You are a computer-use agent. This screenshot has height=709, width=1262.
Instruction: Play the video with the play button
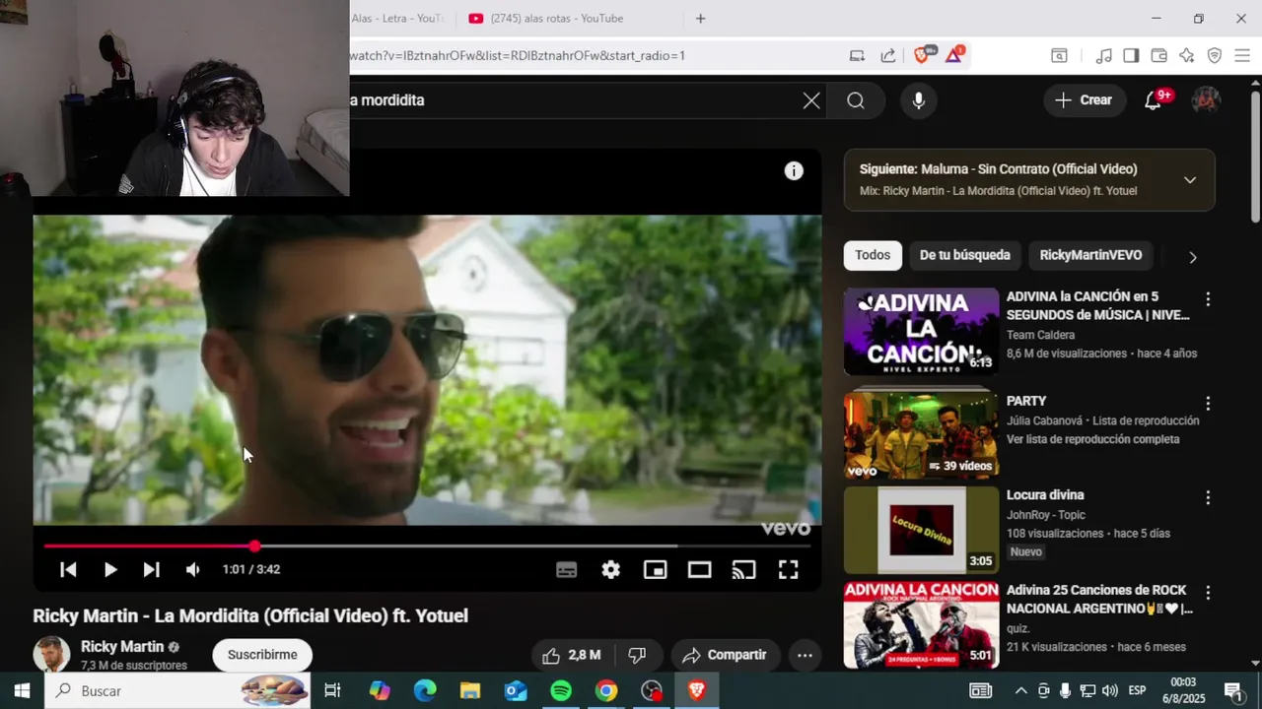tap(109, 569)
